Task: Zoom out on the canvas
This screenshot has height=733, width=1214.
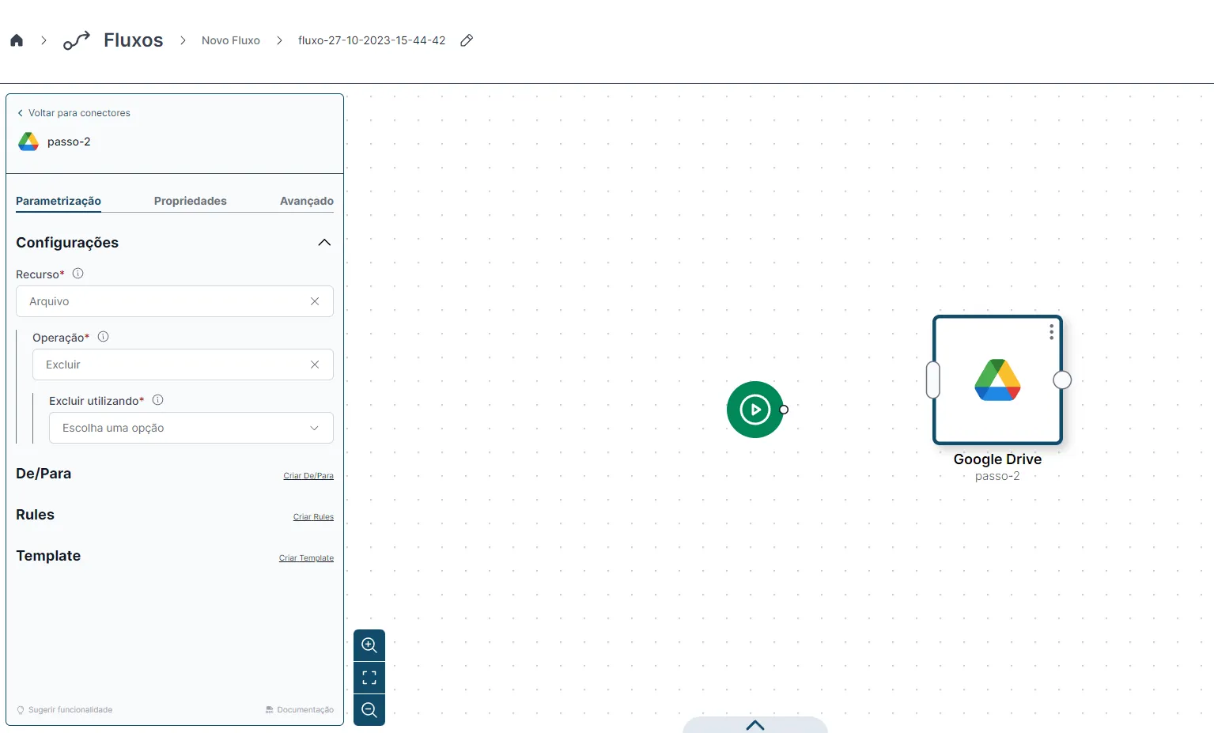Action: (369, 710)
